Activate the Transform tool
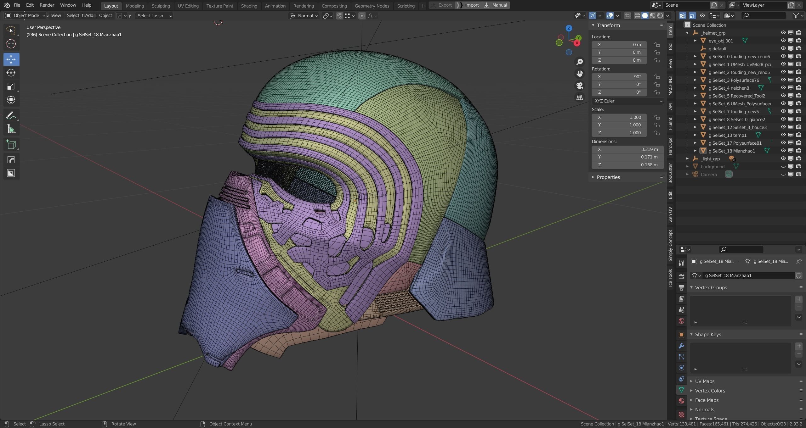 pos(11,100)
